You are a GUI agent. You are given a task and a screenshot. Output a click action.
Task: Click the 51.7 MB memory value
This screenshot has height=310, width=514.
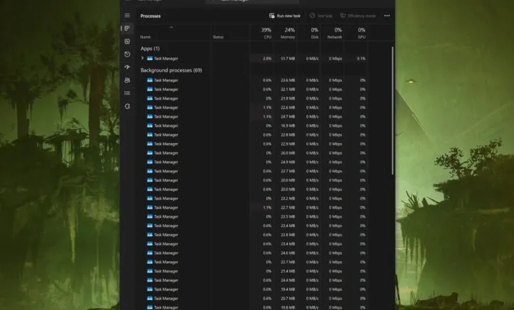(288, 59)
